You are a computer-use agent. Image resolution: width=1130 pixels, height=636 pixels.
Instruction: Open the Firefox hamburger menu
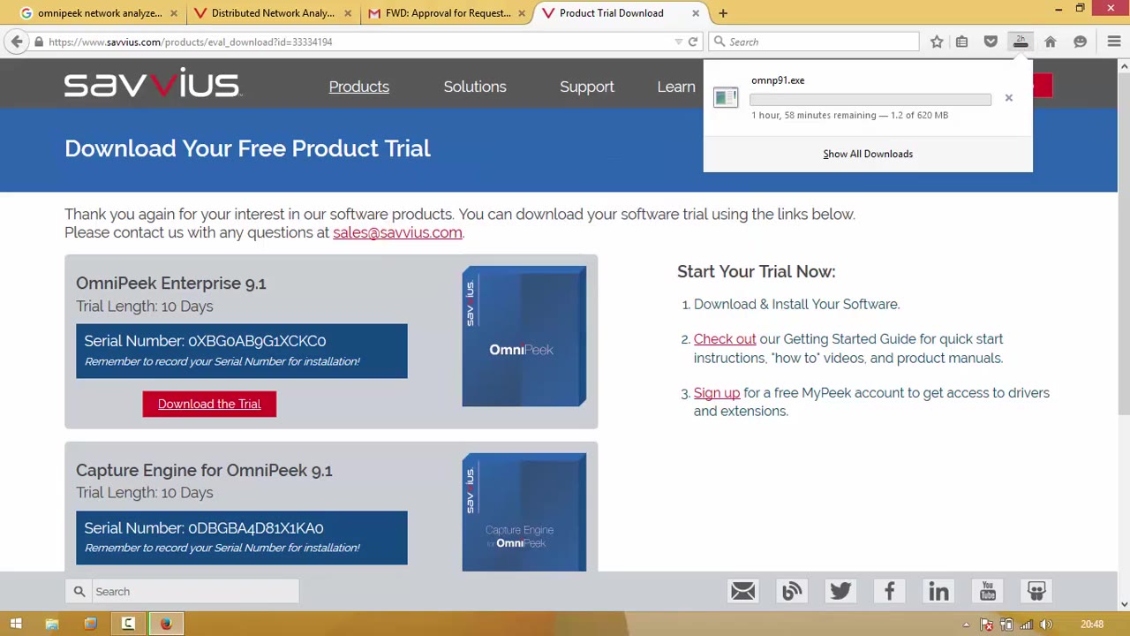coord(1114,42)
